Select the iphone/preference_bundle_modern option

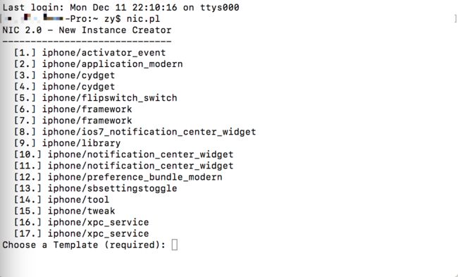pyautogui.click(x=118, y=177)
